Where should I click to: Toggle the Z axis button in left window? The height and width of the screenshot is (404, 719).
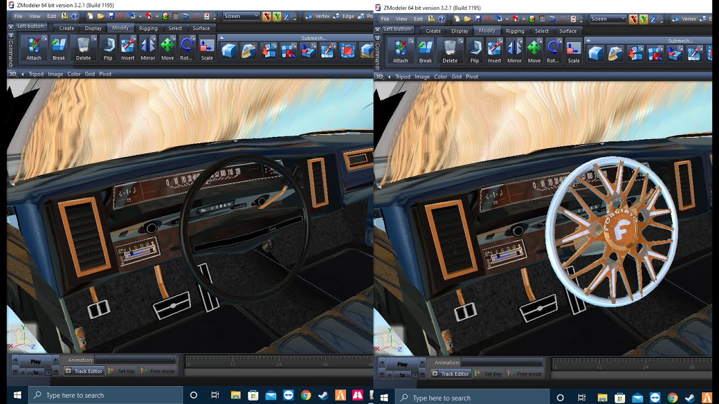(x=286, y=16)
